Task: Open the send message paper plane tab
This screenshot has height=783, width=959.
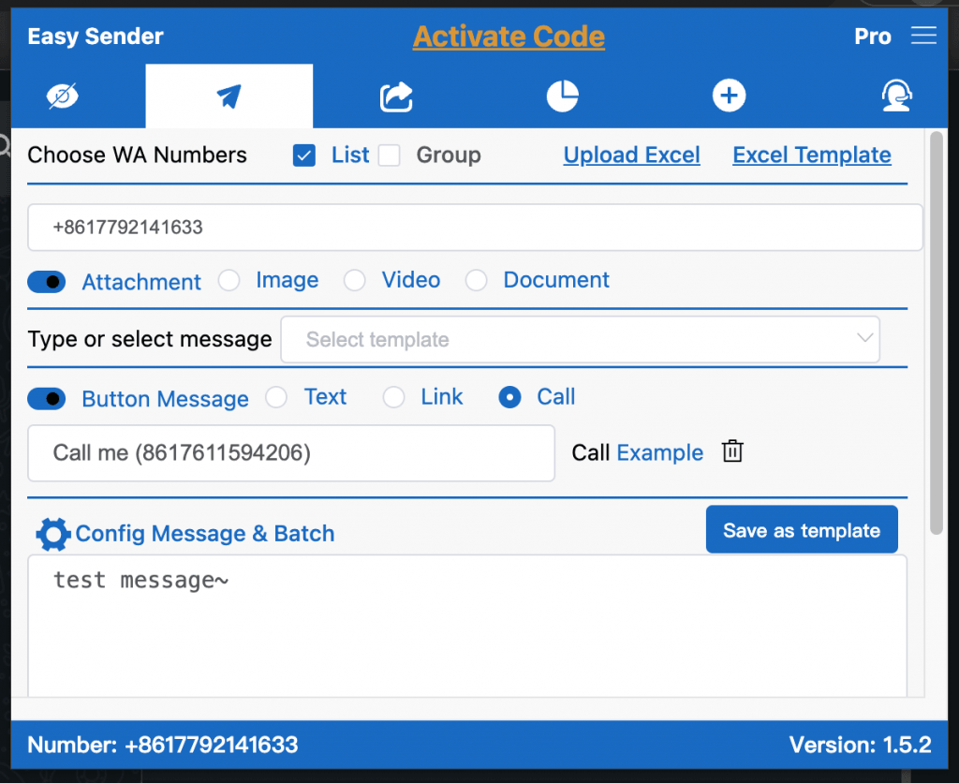Action: [x=228, y=95]
